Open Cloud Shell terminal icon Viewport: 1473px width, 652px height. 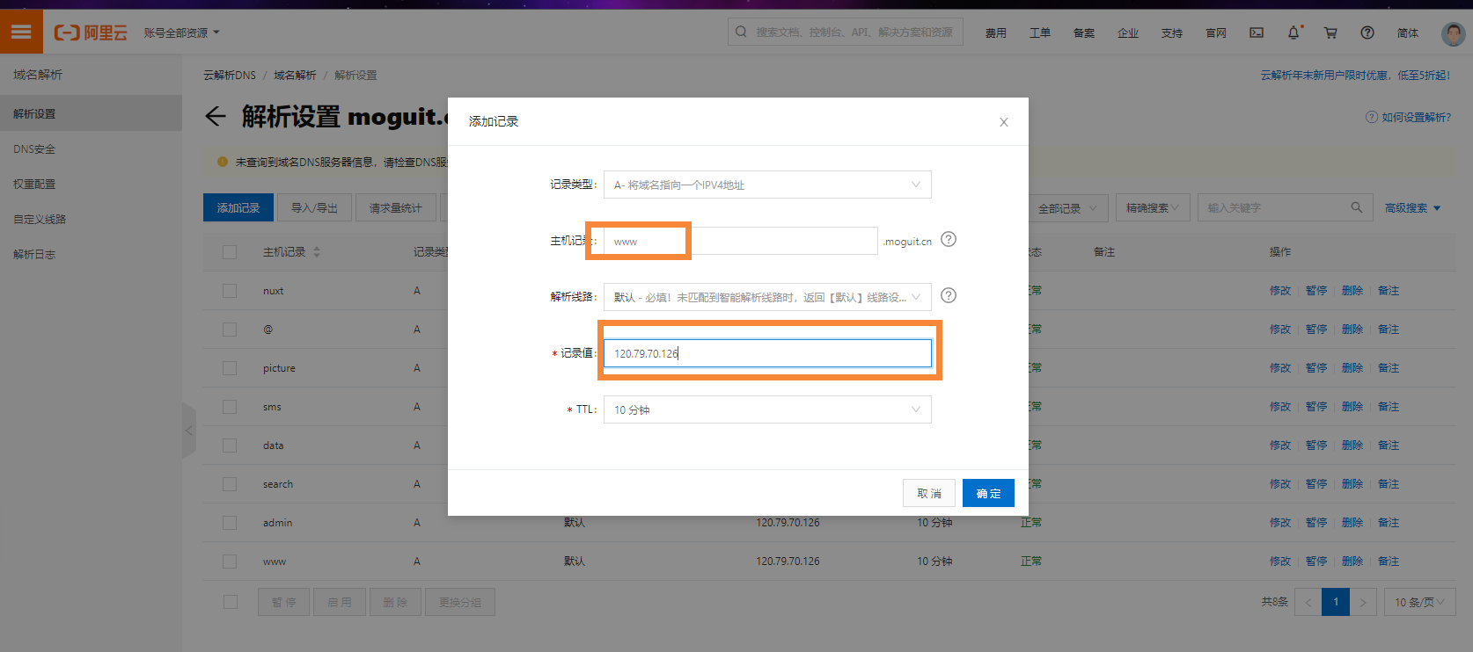[1257, 33]
